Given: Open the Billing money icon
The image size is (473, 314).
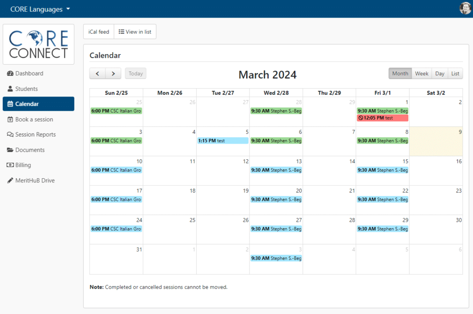Looking at the screenshot, I should (10, 165).
